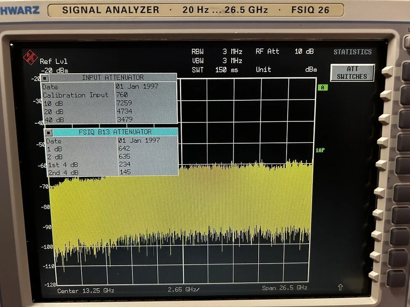
Task: Click the RBW 3 MHz setting
Action: 217,51
